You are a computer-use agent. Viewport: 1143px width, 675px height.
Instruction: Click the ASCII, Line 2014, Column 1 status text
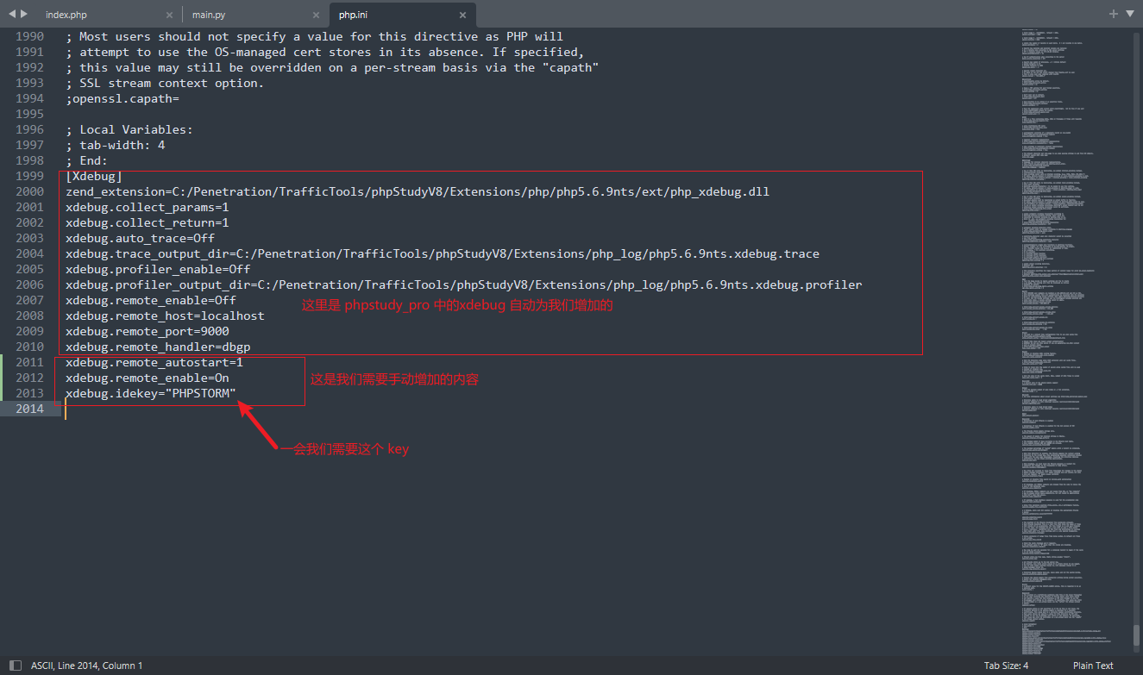87,666
